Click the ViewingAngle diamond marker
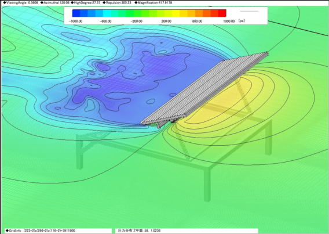Image resolution: width=329 pixels, height=234 pixels. click(5, 3)
